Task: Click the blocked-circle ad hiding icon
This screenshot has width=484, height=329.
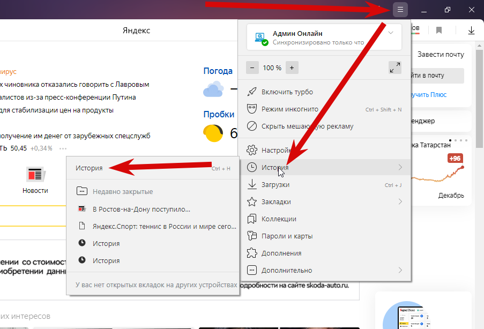Action: click(252, 126)
